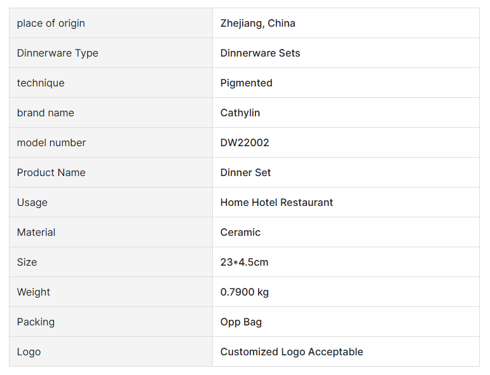
Task: Select the 'Dinnerware Type' label
Action: coord(57,53)
